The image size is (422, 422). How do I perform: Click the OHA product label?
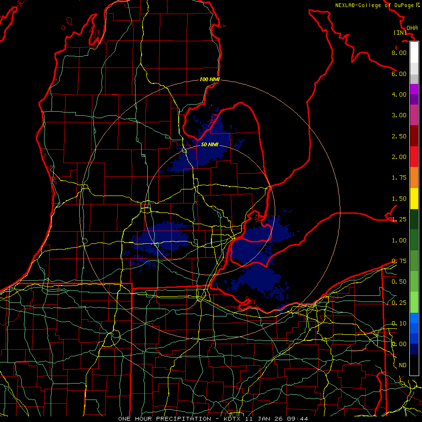412,28
